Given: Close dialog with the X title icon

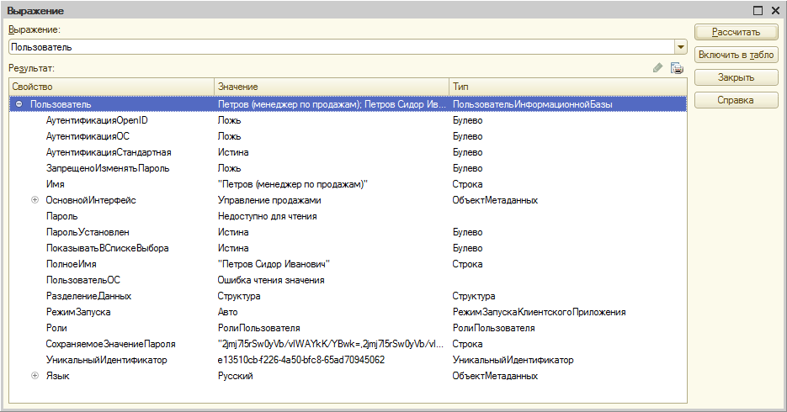Looking at the screenshot, I should coord(775,10).
